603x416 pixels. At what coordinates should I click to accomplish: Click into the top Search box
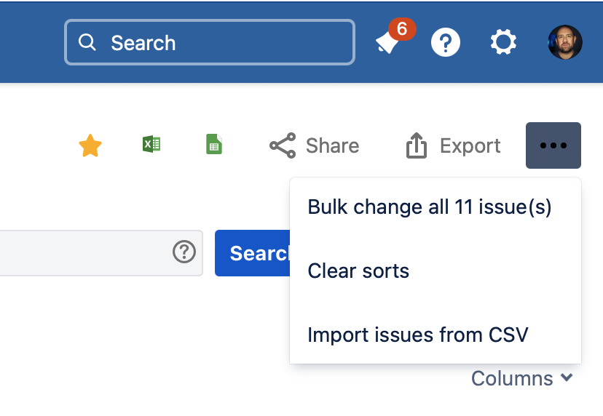point(210,42)
